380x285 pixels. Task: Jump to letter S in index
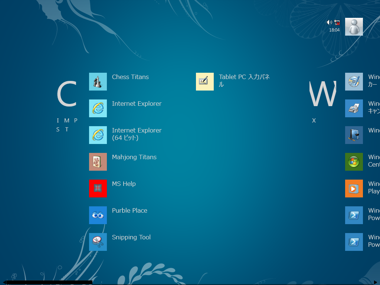(58, 130)
